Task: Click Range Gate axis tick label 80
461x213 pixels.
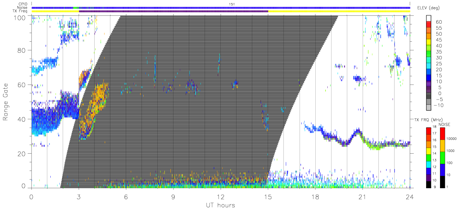Action: point(22,50)
